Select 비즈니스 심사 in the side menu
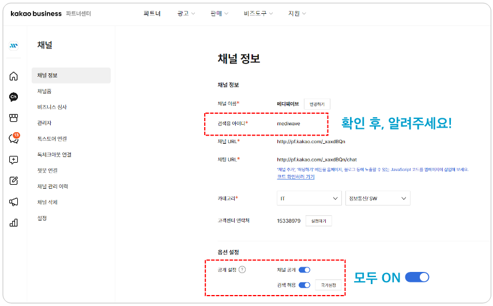 pyautogui.click(x=52, y=107)
